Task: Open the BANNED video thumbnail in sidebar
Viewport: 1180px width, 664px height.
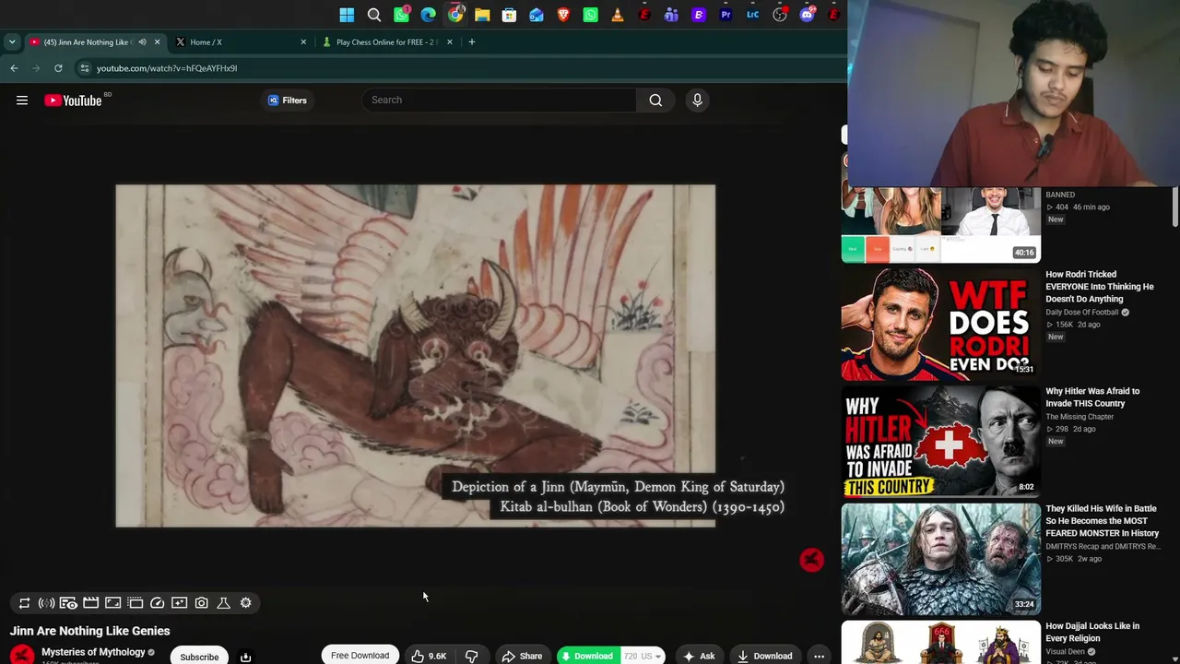Action: coord(940,225)
